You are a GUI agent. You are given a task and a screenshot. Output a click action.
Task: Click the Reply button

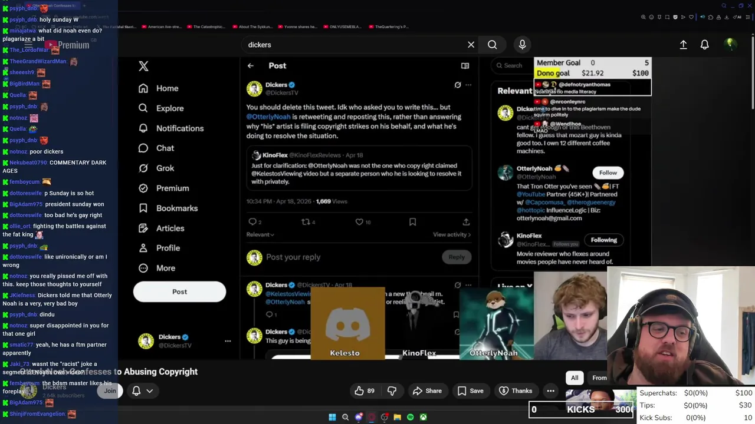coord(457,257)
